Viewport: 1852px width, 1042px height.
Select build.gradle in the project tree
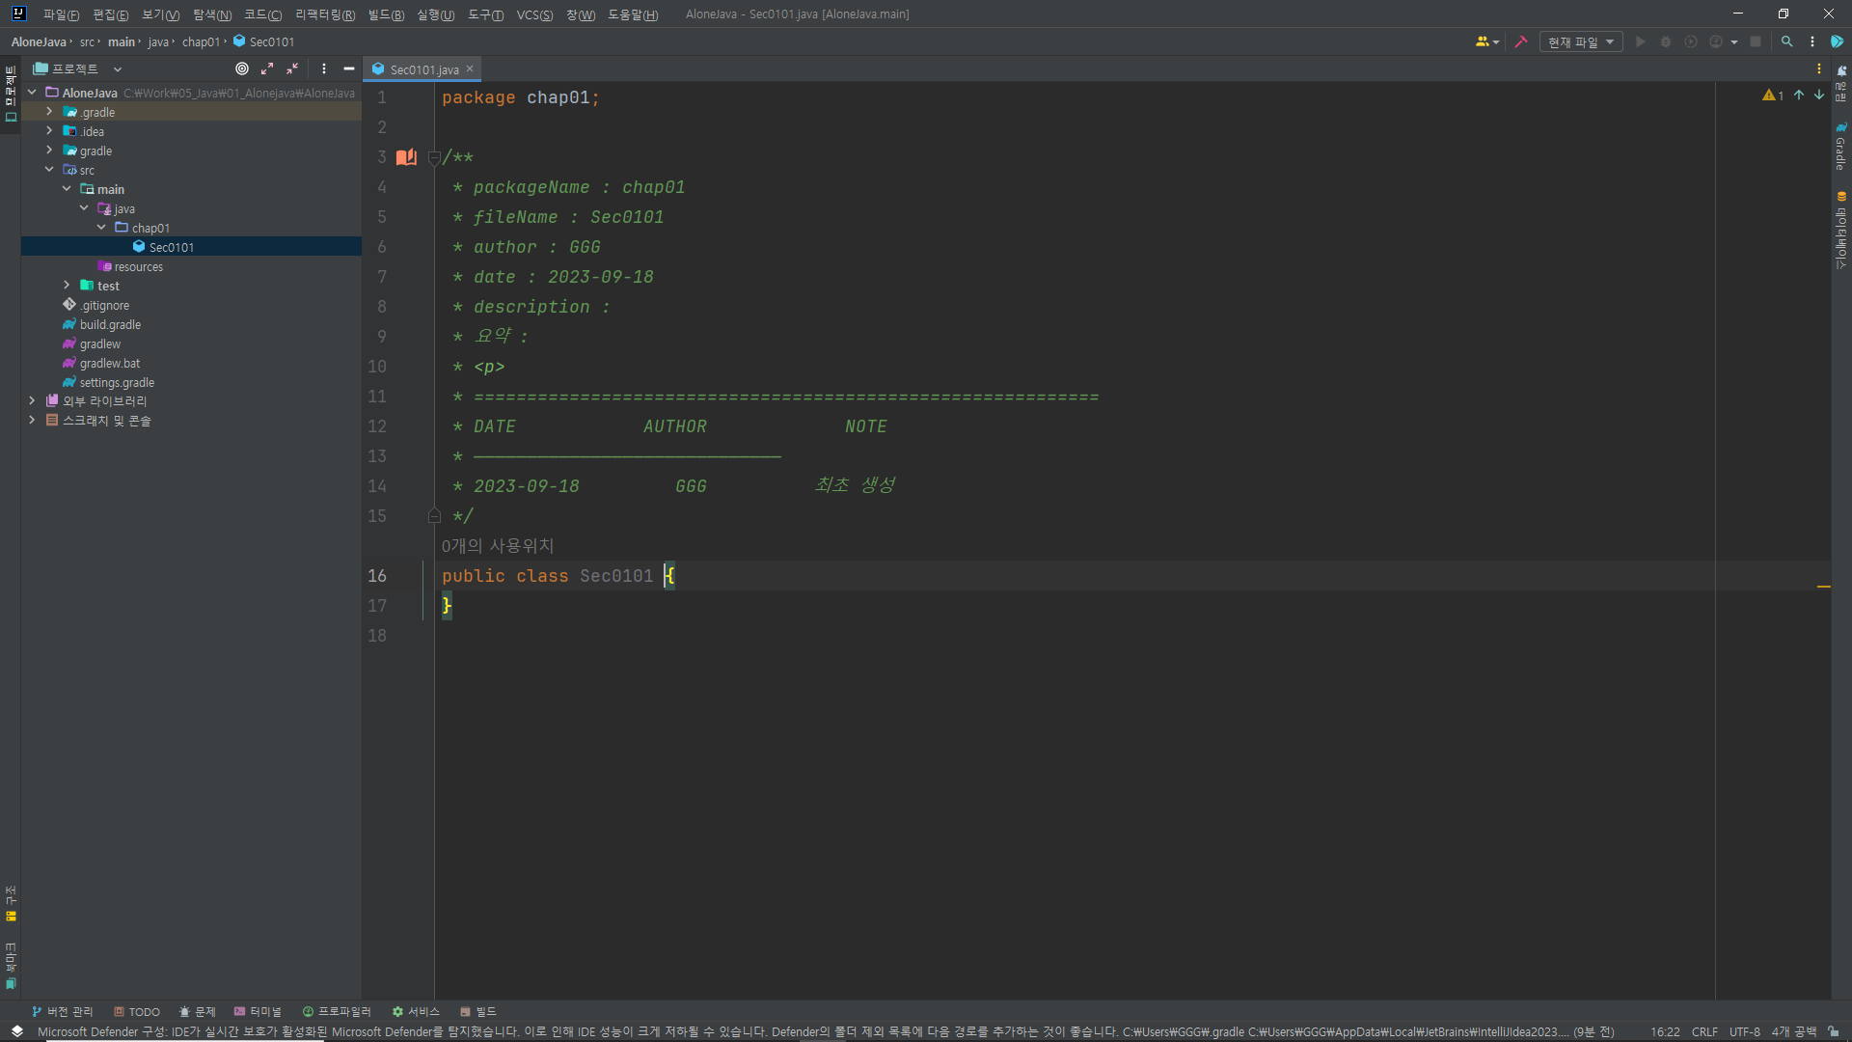(110, 324)
